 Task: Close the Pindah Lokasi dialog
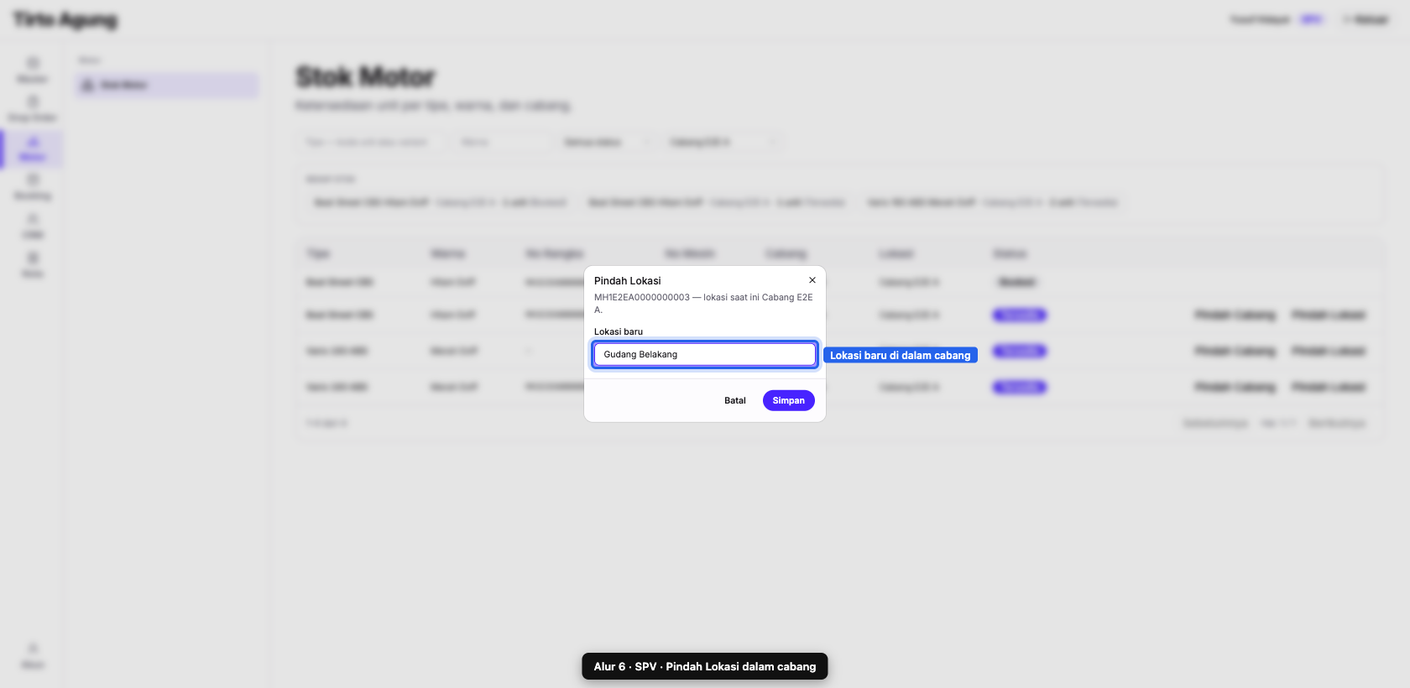click(x=812, y=280)
